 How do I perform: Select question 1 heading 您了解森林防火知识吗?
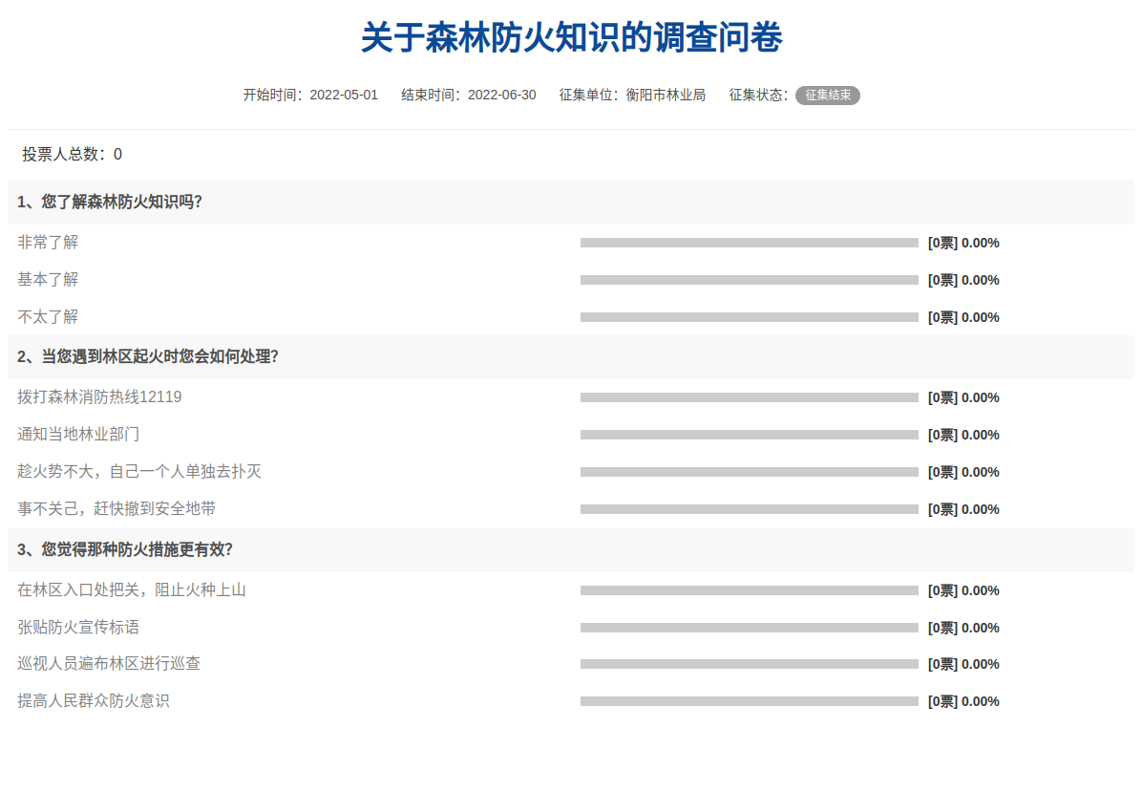(110, 203)
